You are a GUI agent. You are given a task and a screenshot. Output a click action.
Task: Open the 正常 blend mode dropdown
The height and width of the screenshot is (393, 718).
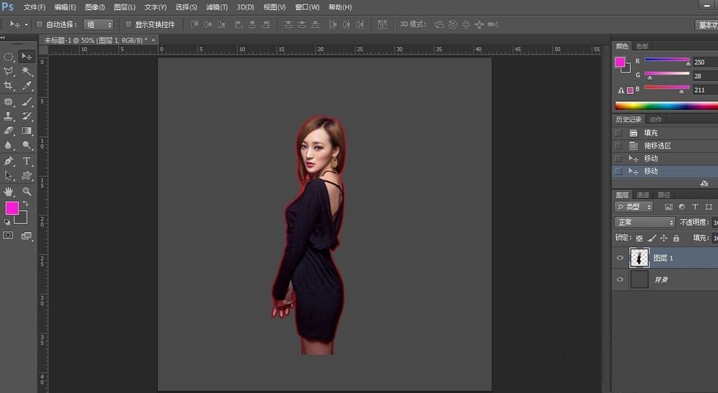(645, 222)
